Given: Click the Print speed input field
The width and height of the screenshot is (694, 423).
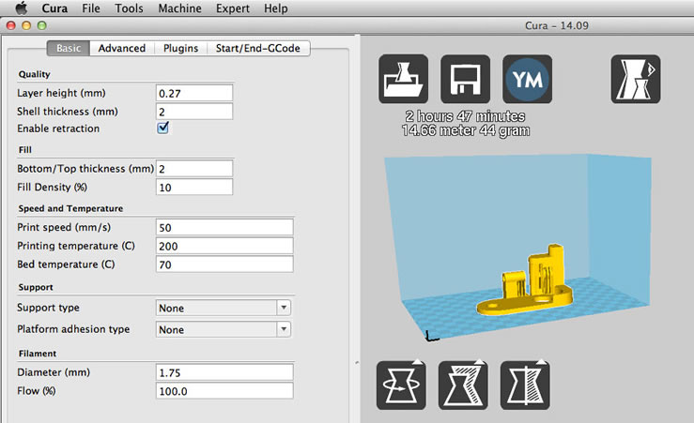Looking at the screenshot, I should point(224,227).
